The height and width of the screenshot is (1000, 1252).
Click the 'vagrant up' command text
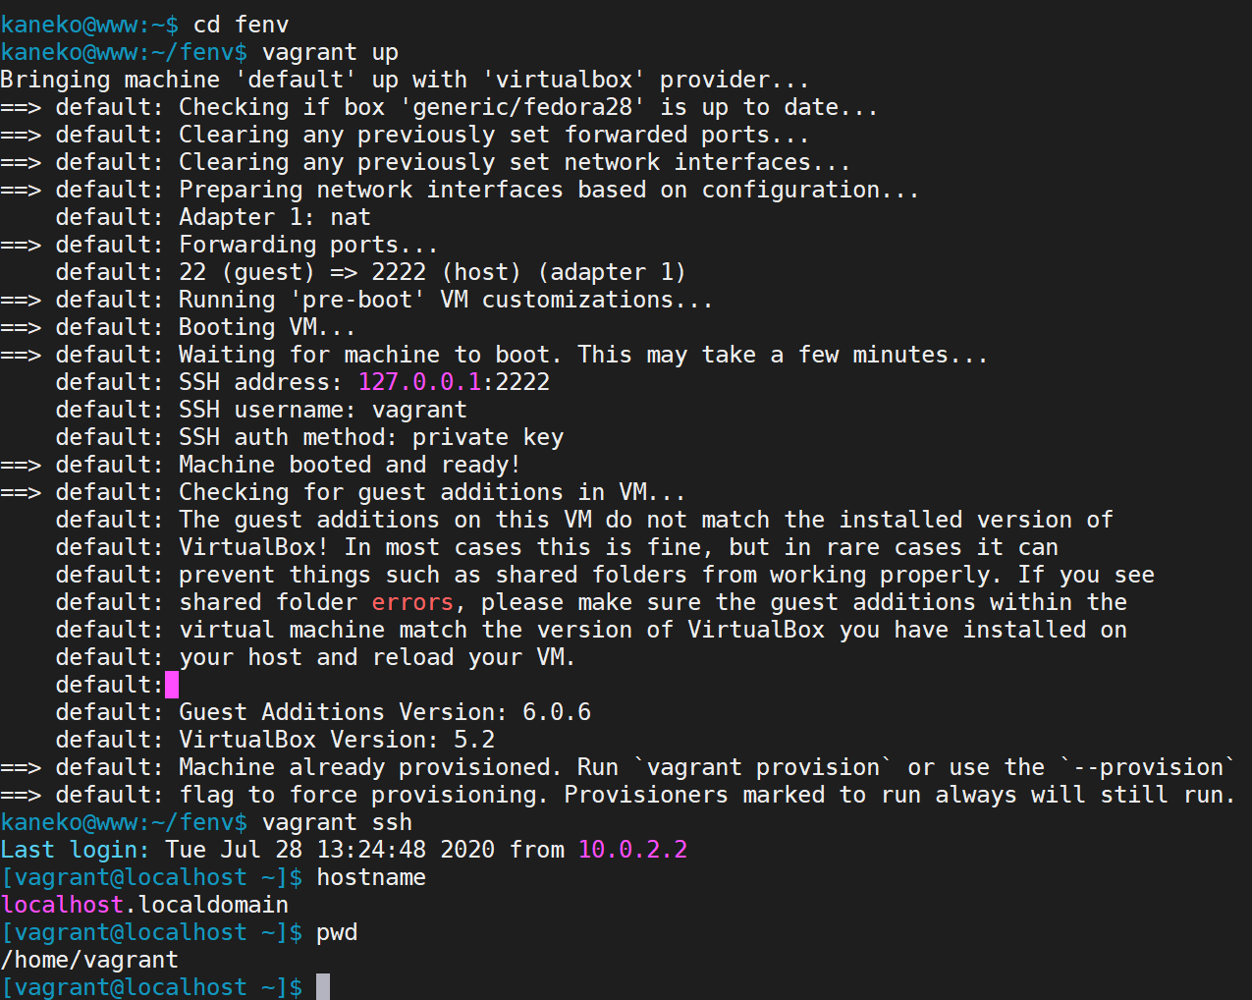point(330,52)
